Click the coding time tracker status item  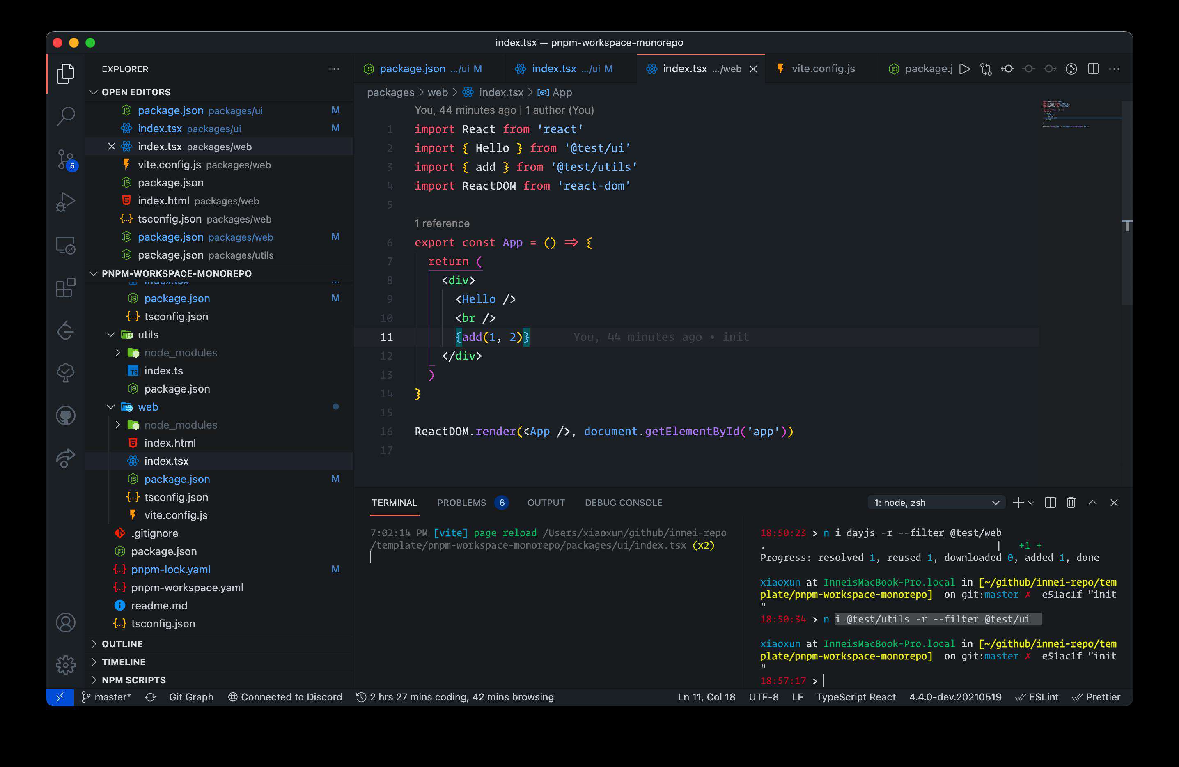click(455, 697)
